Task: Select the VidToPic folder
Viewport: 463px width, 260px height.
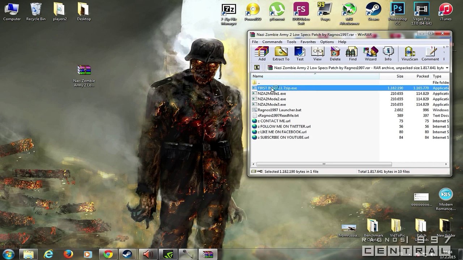Action: click(x=398, y=228)
